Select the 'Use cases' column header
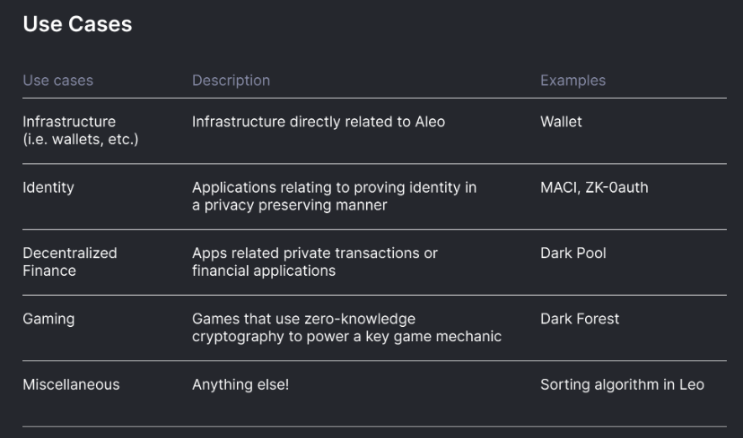 click(x=57, y=81)
